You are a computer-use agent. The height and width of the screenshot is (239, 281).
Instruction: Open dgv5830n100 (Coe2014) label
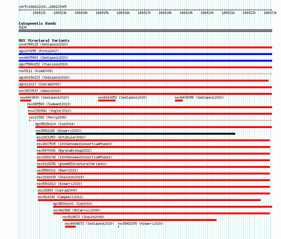click(73, 204)
